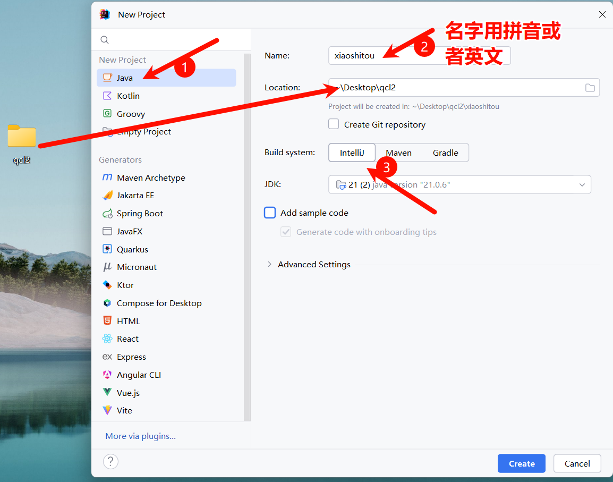Screen dimensions: 613x482
Task: Select Kotlin project type
Action: tap(166, 96)
